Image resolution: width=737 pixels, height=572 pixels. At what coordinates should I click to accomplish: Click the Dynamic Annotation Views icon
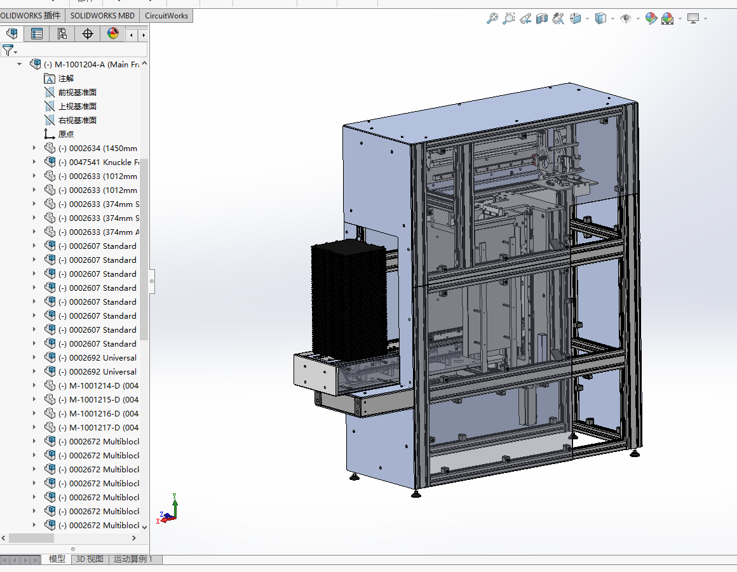click(x=558, y=19)
